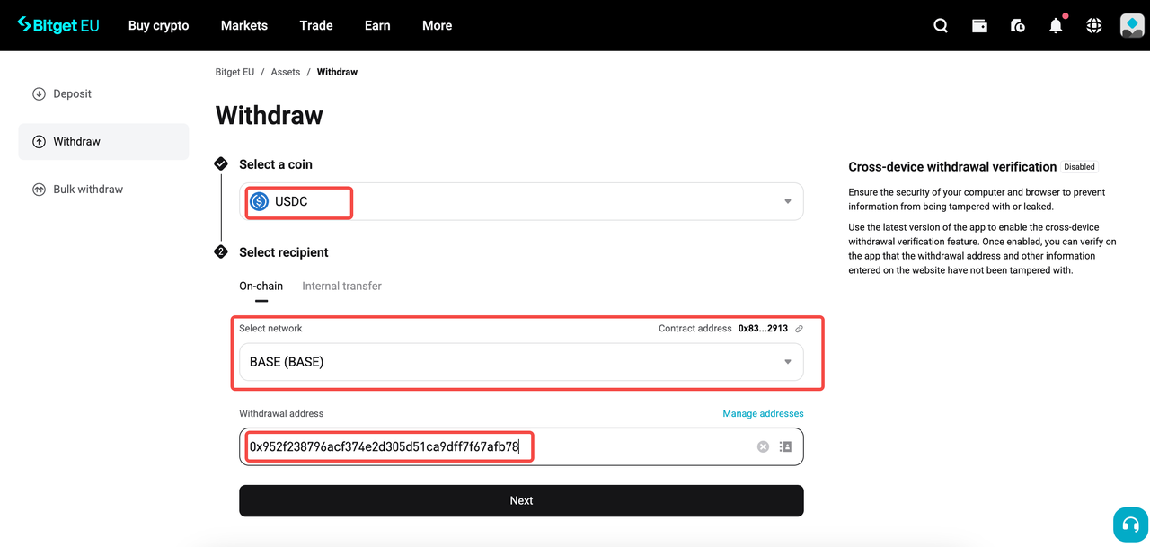Open the customer support headset chat
The height and width of the screenshot is (547, 1150).
pos(1130,525)
